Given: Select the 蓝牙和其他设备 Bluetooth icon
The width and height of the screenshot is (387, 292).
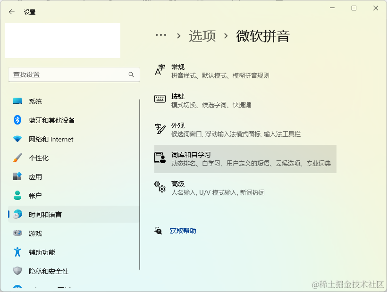Looking at the screenshot, I should pos(17,120).
